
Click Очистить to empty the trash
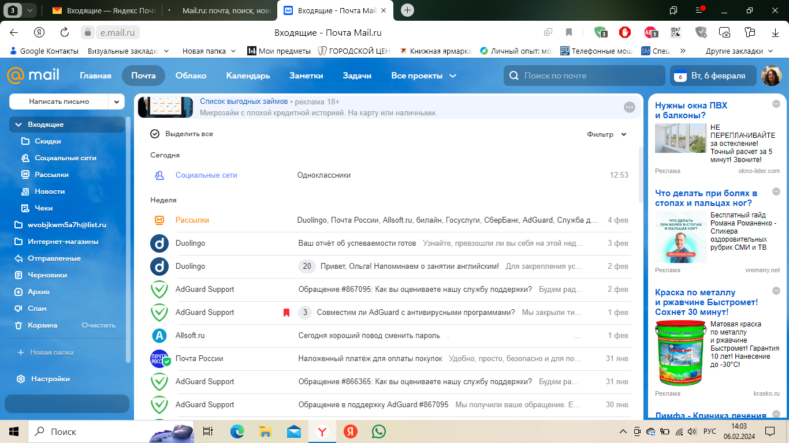coord(98,325)
